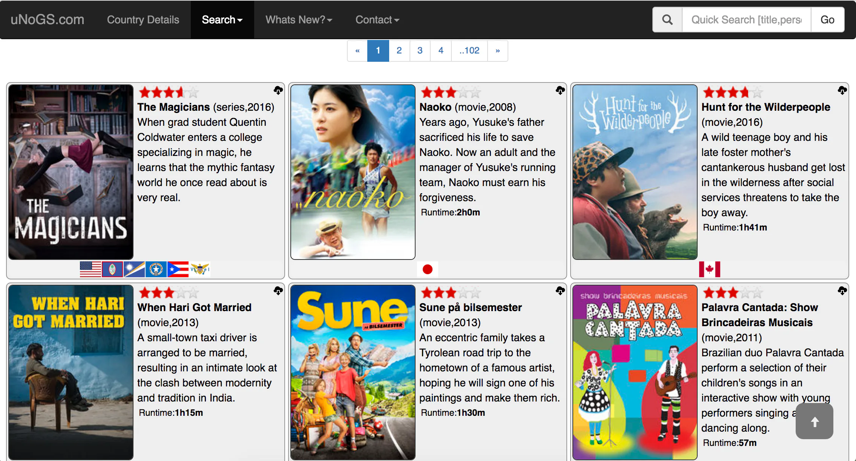
Task: Expand the Whats New? dropdown
Action: (299, 20)
